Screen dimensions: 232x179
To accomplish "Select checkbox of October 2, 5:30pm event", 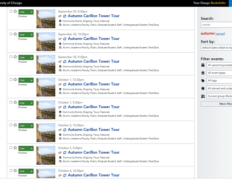I will tap(11, 147).
